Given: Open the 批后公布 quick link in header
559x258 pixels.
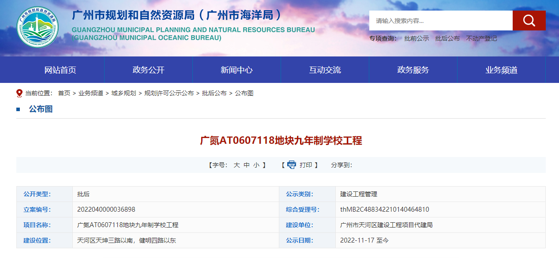Looking at the screenshot, I should click(447, 38).
